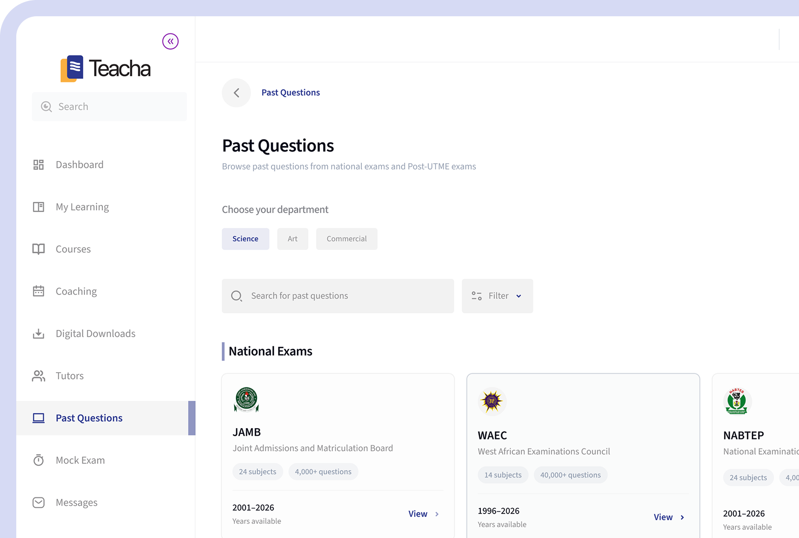799x538 pixels.
Task: Open Dashboard from the sidebar
Action: pos(106,165)
